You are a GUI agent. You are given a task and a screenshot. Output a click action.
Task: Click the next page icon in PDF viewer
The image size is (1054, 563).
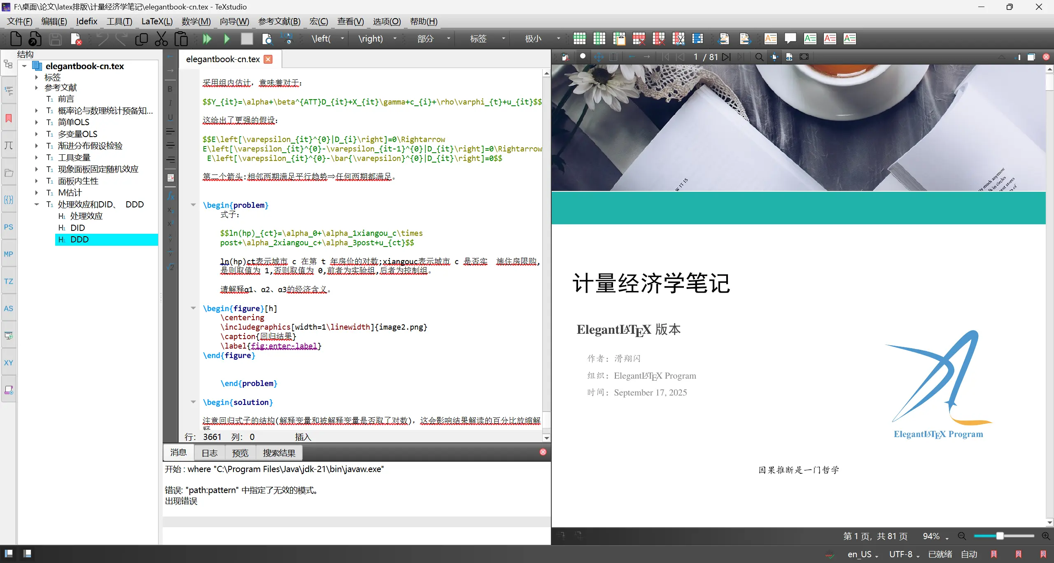coord(726,57)
